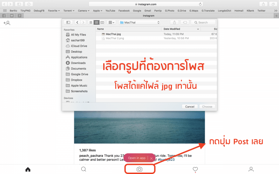279x174 pixels.
Task: Click the Open in app button
Action: [x=137, y=158]
